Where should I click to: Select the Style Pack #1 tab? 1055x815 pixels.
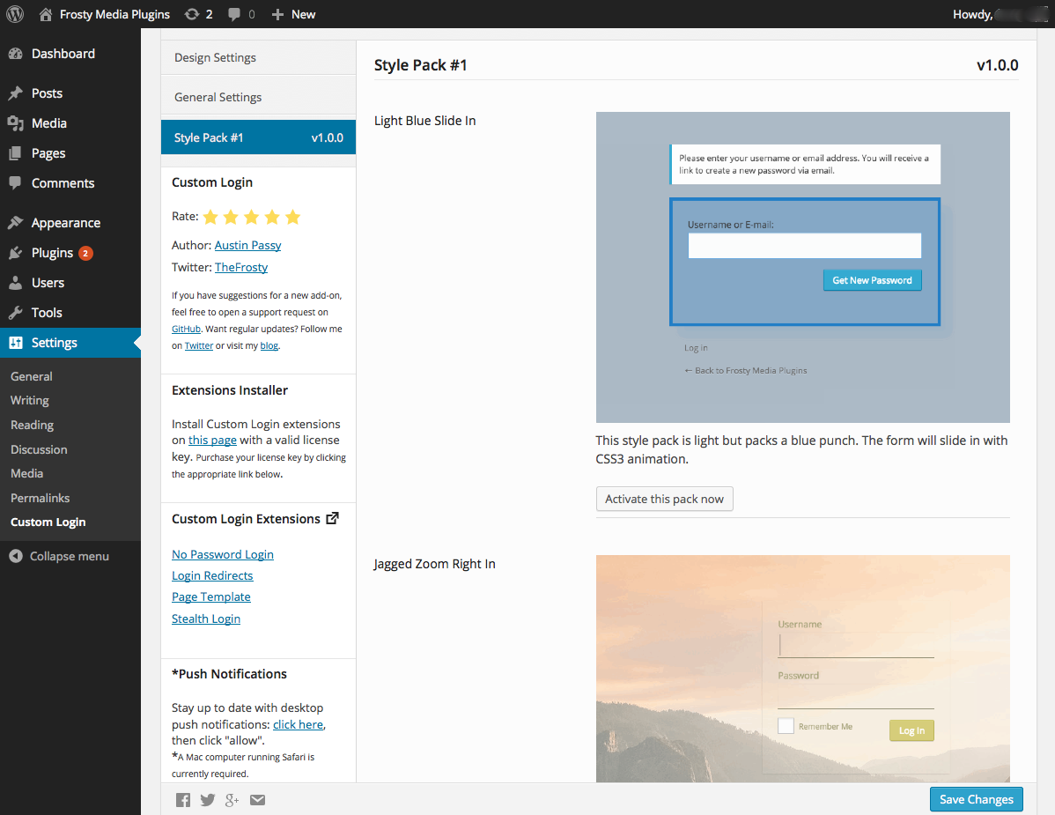coord(258,137)
